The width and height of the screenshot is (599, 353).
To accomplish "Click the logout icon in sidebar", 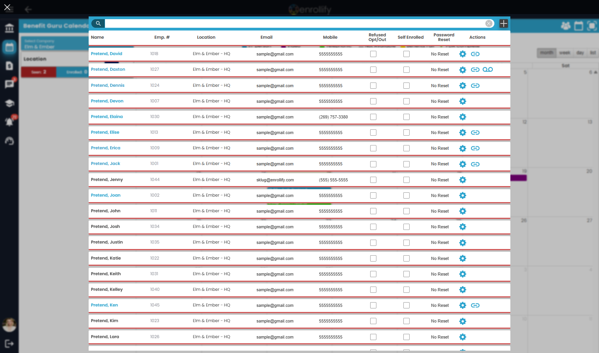I will [x=9, y=344].
